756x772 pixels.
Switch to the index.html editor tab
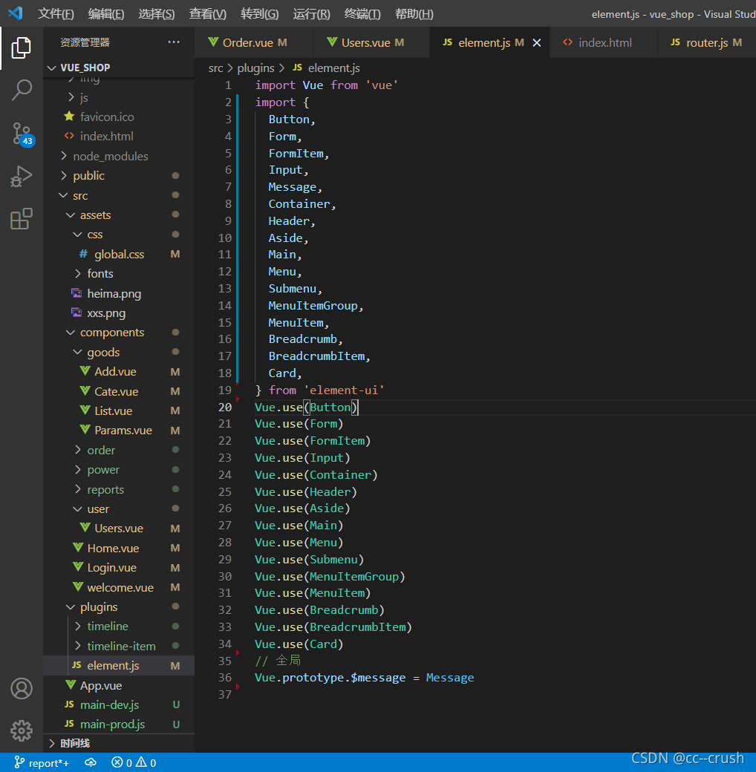click(604, 43)
